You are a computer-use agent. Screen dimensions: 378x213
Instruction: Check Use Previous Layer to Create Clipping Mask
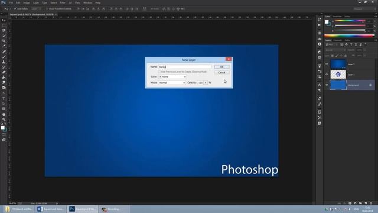point(159,72)
